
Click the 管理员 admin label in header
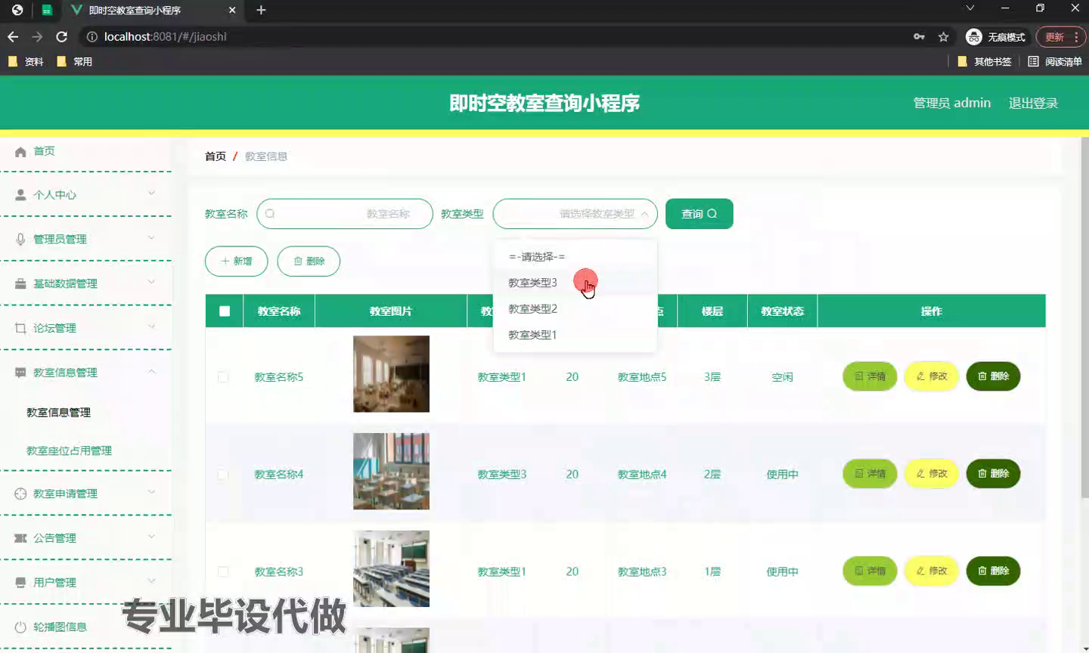coord(951,103)
